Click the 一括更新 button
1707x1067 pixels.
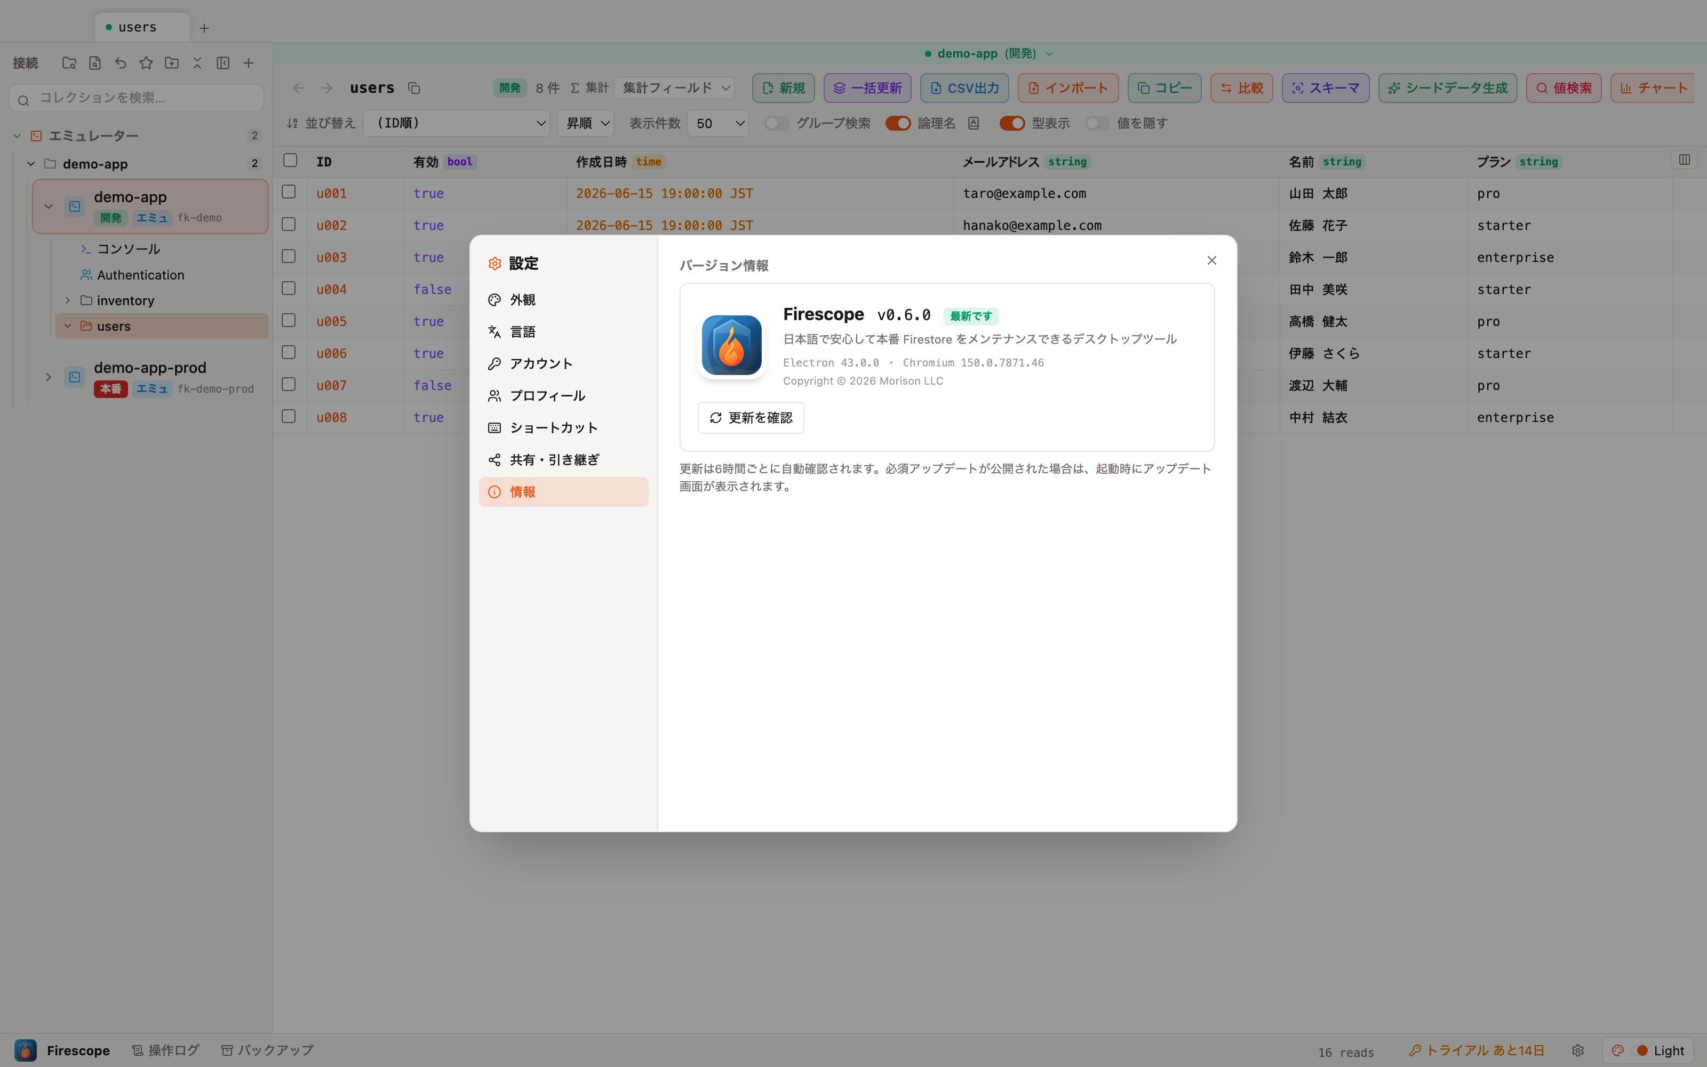[x=867, y=88]
